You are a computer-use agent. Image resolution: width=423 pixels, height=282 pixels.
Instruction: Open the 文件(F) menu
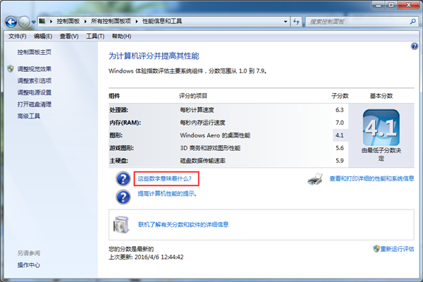[x=17, y=36]
